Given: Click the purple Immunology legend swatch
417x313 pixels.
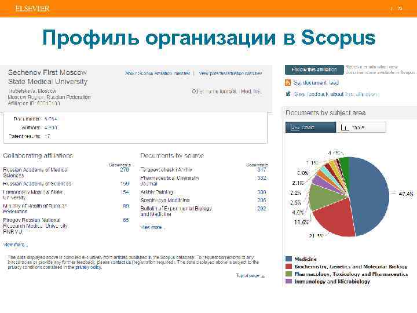Looking at the screenshot, I should point(288,281).
